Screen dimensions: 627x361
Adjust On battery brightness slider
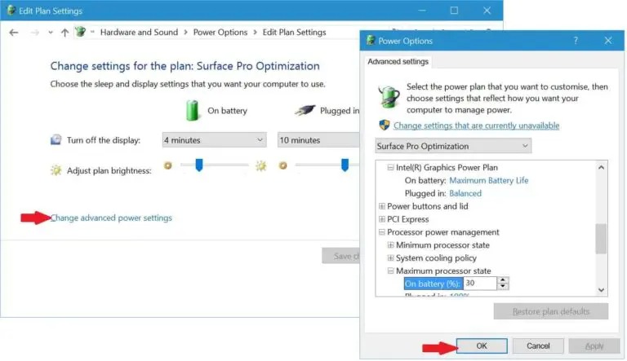click(198, 165)
